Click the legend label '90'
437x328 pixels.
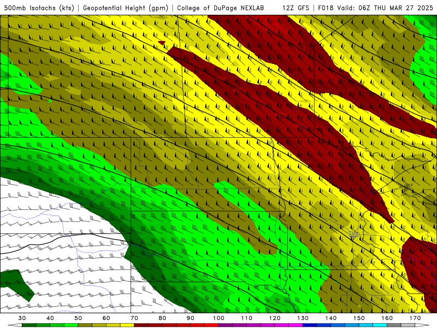(x=191, y=318)
